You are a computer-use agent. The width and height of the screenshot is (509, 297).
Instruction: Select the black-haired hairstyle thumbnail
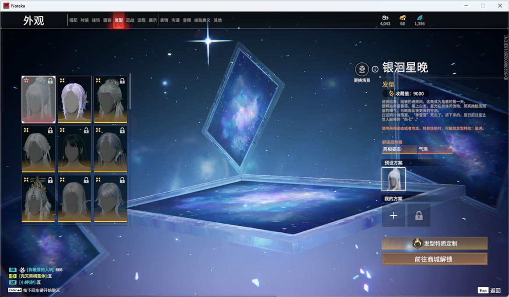click(74, 149)
